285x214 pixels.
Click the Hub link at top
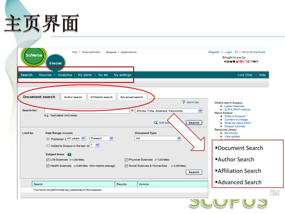75,52
